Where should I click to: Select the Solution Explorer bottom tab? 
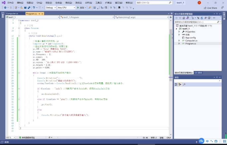[x=184, y=72]
